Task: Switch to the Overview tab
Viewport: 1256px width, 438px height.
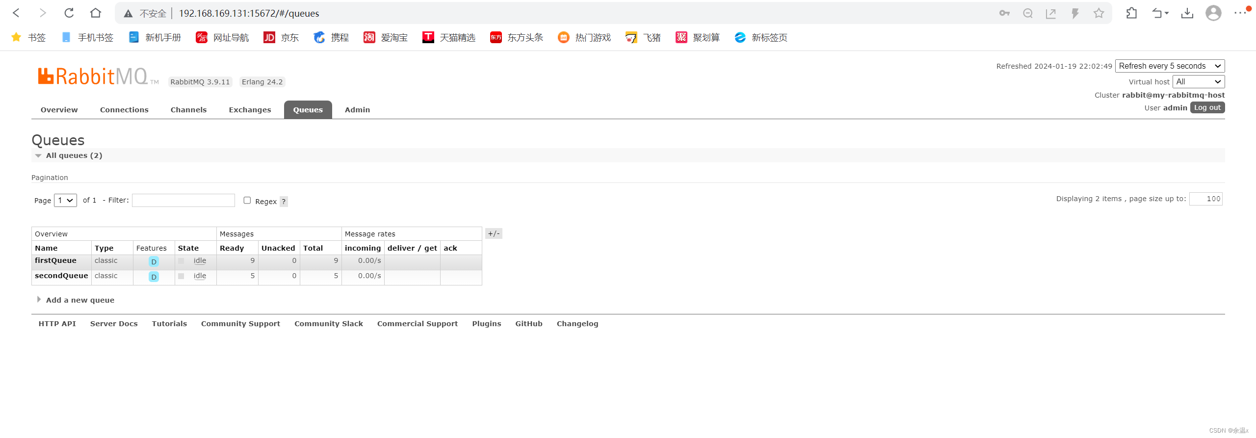Action: [x=59, y=110]
